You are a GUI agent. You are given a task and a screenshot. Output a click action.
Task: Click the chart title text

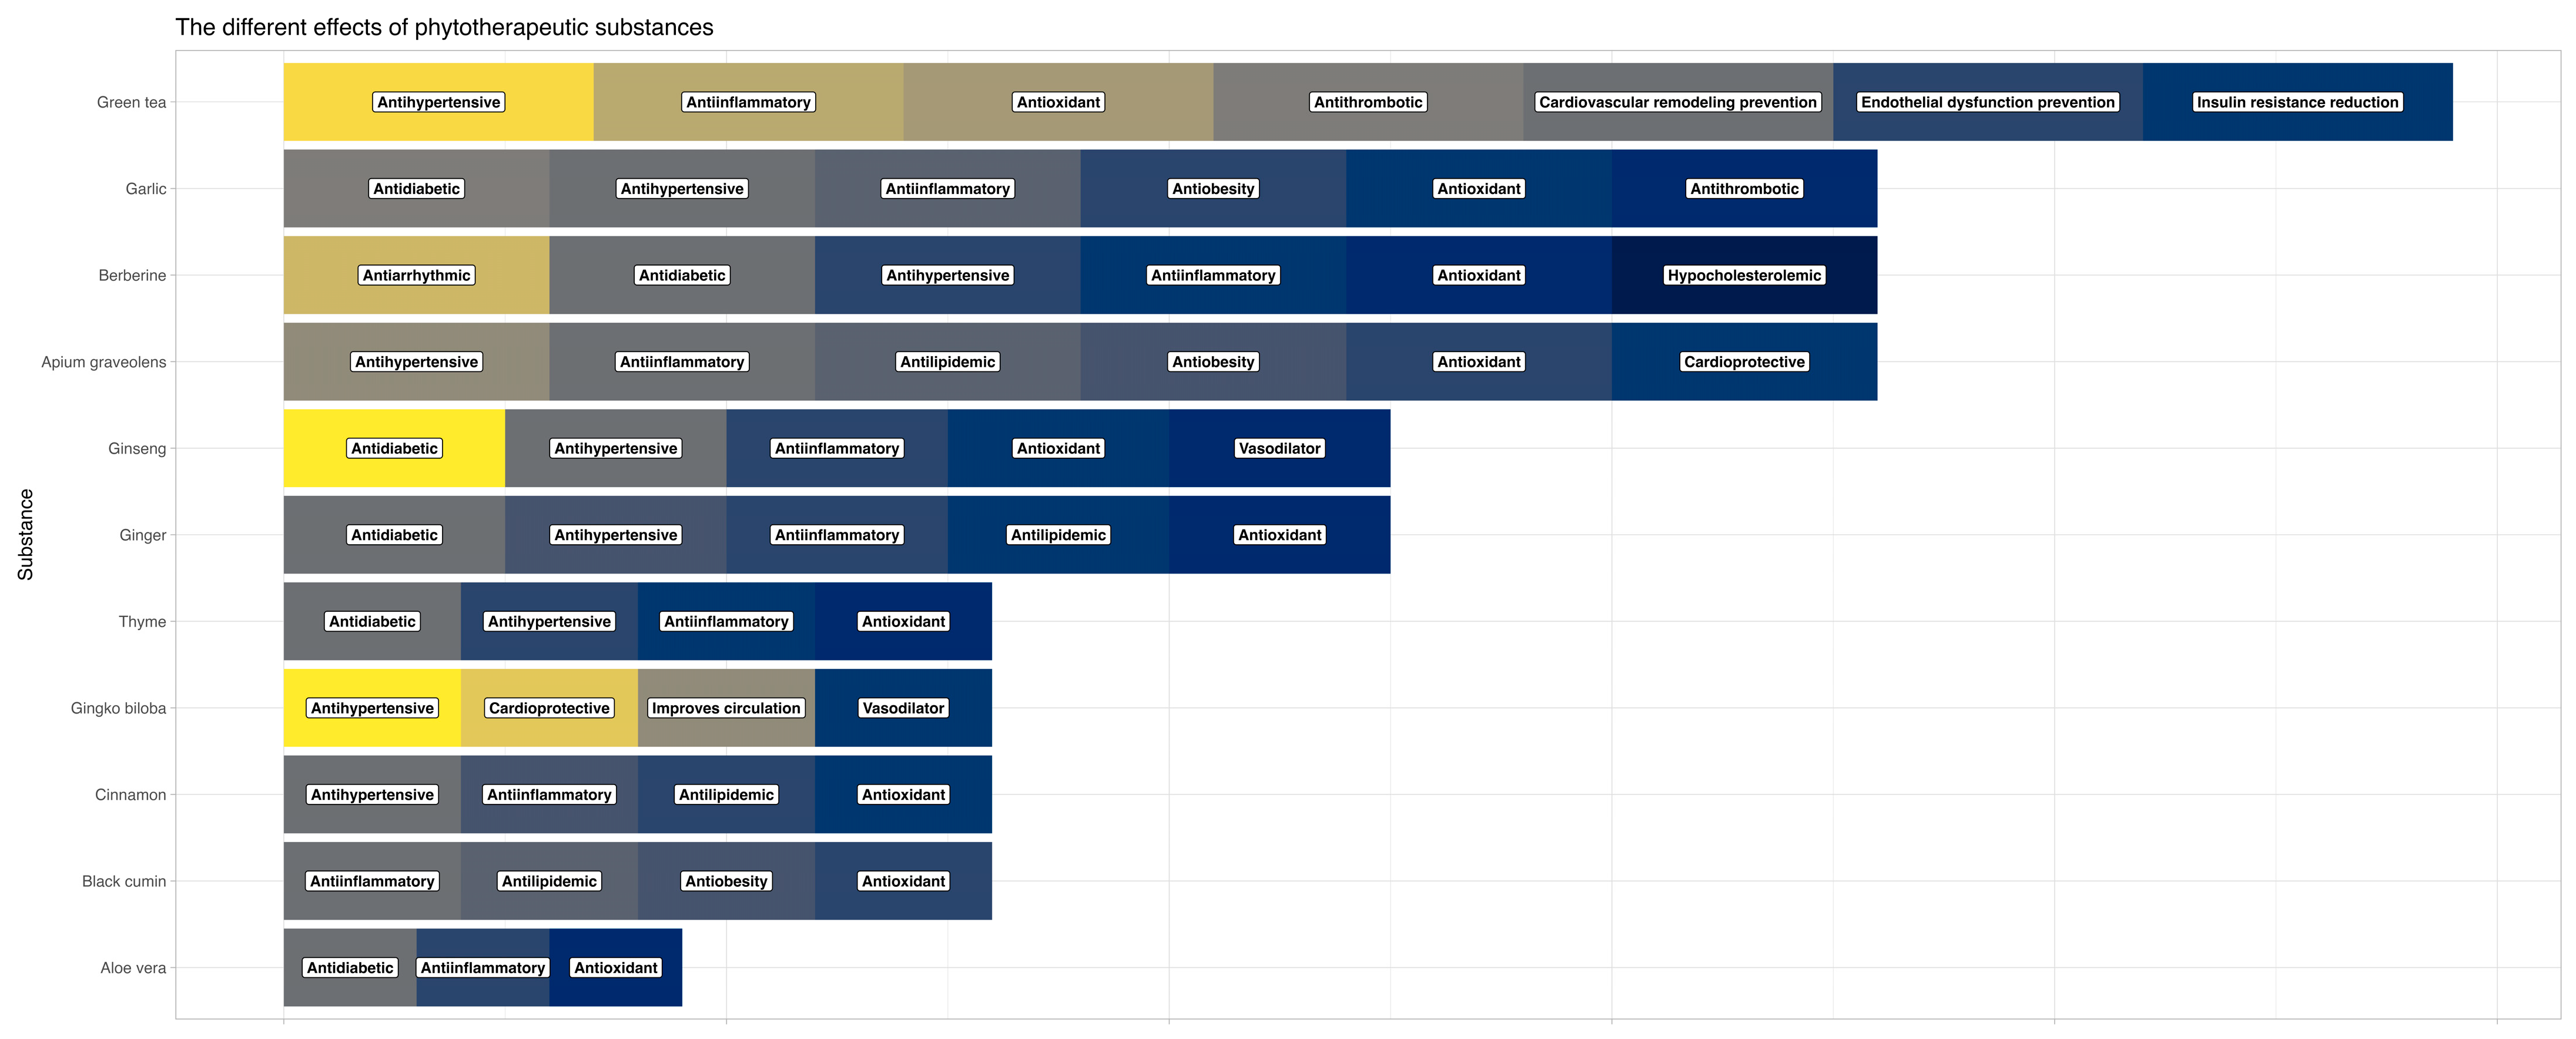[x=444, y=27]
